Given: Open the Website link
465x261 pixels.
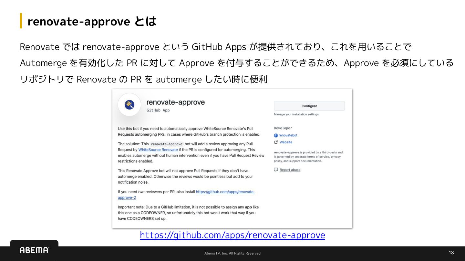Looking at the screenshot, I should click(286, 142).
